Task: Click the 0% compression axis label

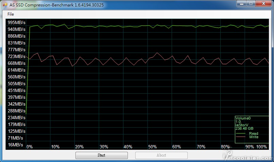Action: click(x=30, y=147)
